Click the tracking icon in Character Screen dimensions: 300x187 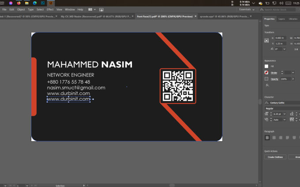pyautogui.click(x=292, y=119)
